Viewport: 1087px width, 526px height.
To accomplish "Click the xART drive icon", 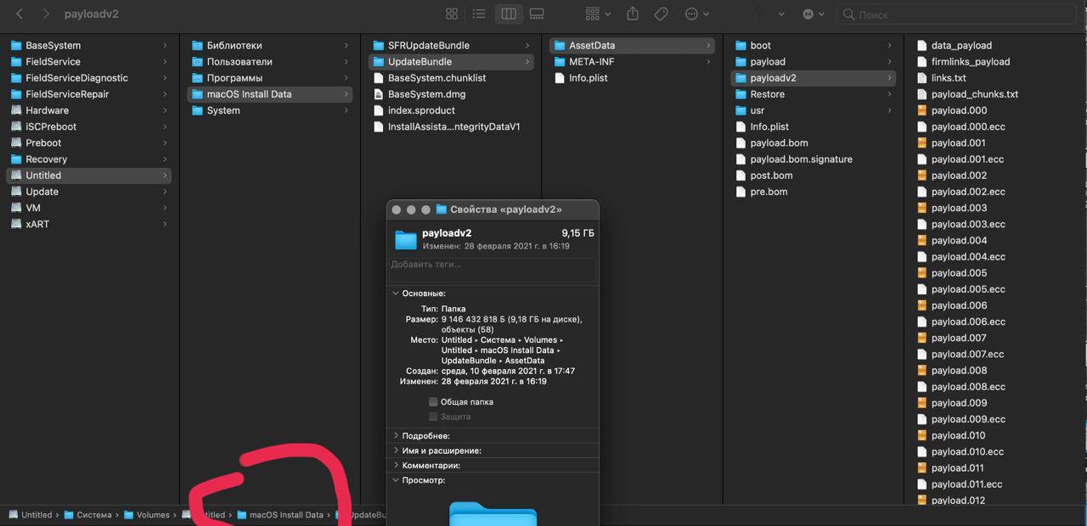I will coord(16,224).
